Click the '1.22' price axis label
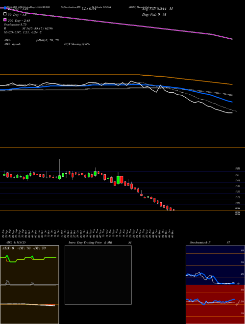 pos(237,192)
